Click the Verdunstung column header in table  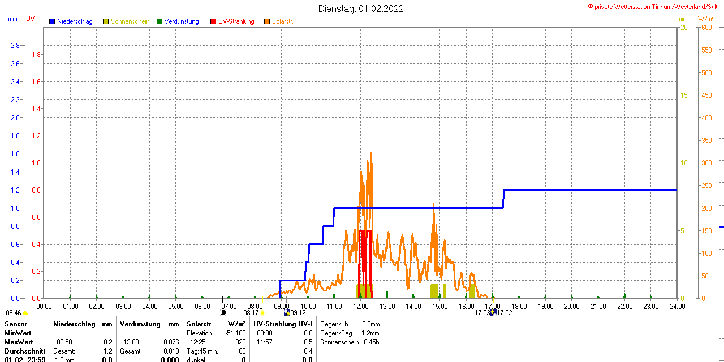pos(141,324)
